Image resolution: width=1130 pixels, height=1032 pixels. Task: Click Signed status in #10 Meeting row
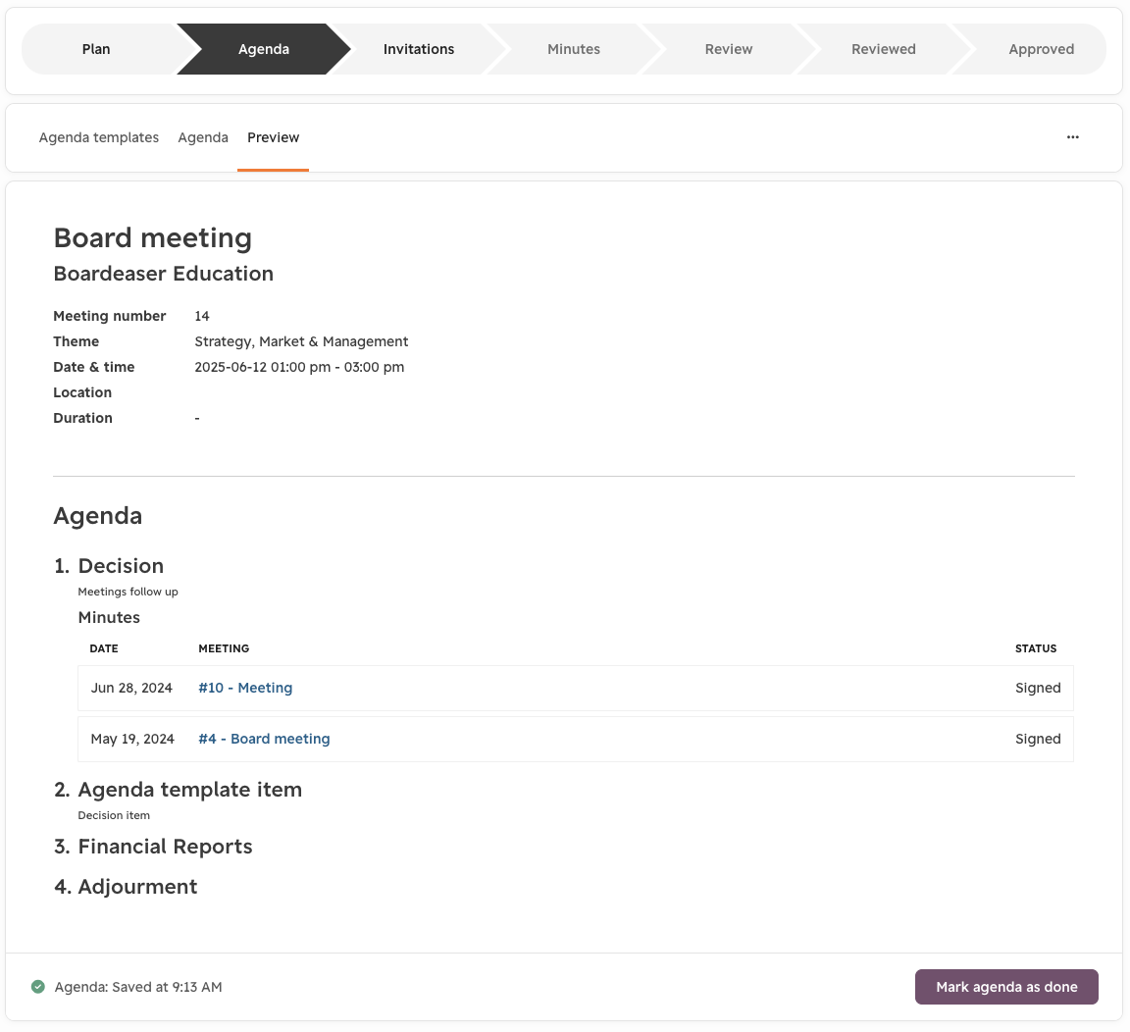point(1038,688)
